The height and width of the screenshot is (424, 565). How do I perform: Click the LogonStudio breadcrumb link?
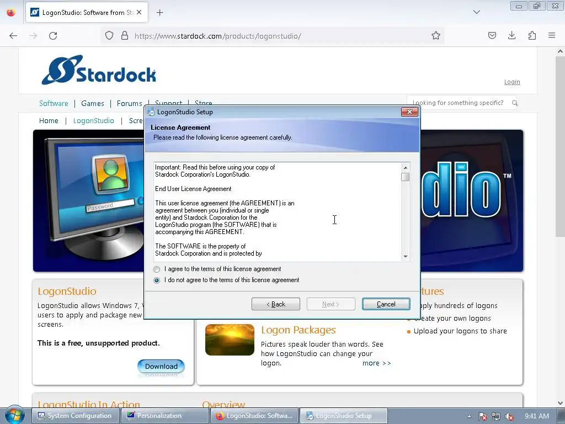click(x=94, y=121)
